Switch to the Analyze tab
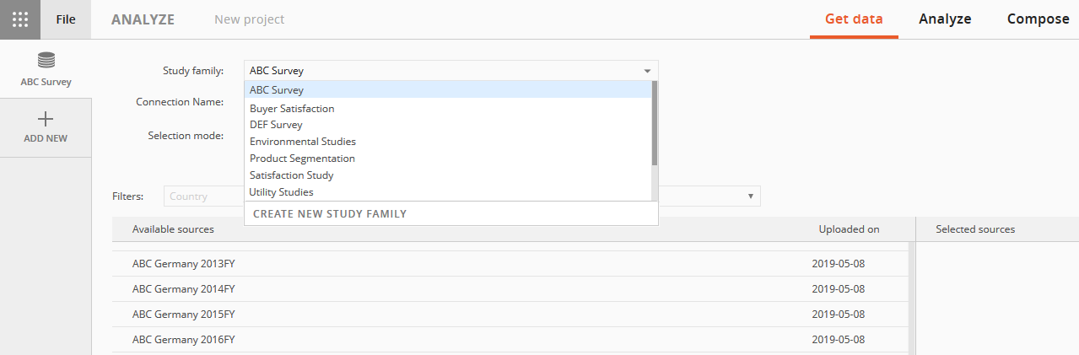Screen dimensions: 1079x355 click(945, 19)
